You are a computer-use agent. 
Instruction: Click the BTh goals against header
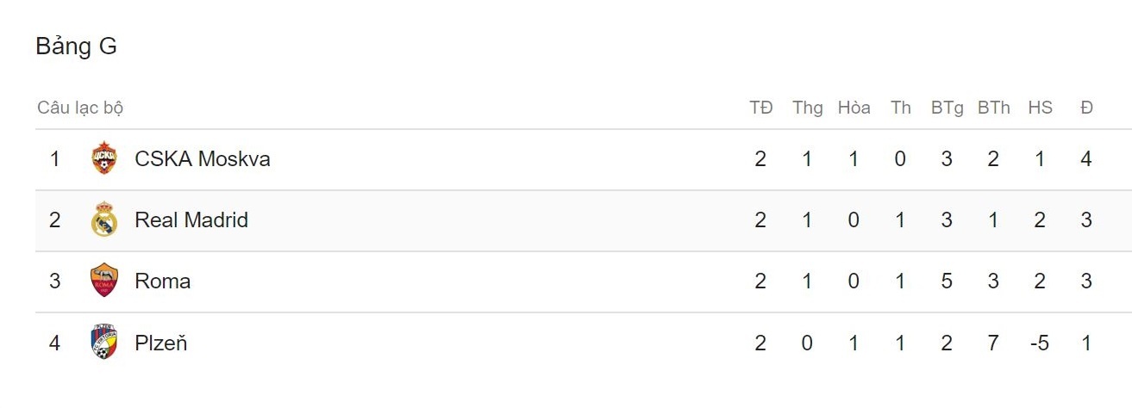point(993,108)
